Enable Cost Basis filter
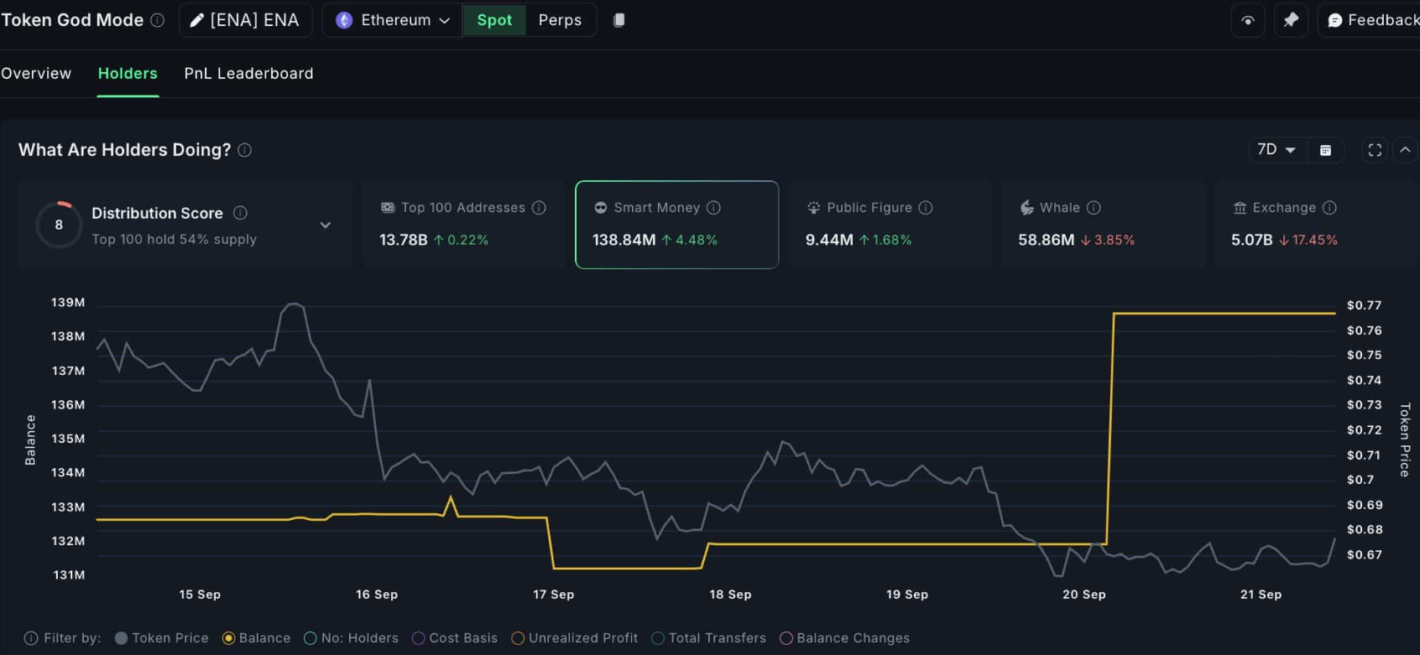1420x655 pixels. click(x=455, y=638)
